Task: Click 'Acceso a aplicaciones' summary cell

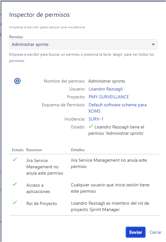Action: (x=38, y=188)
